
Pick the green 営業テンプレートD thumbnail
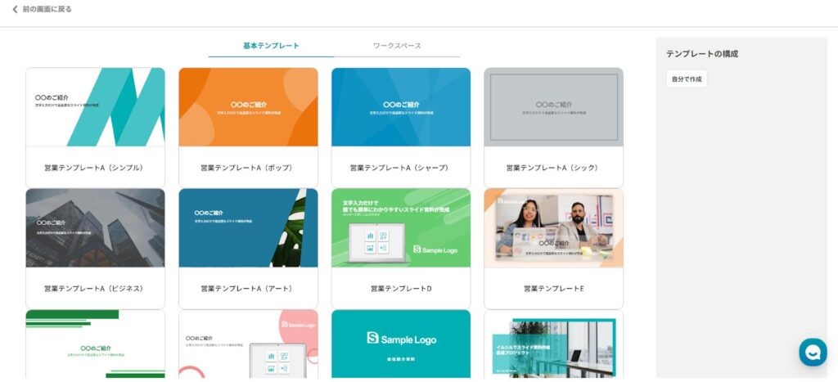pos(401,228)
